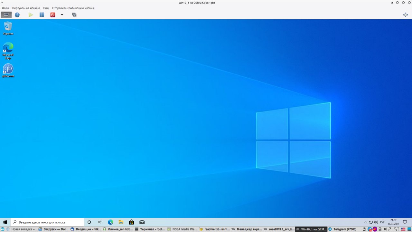Switch input language via РУС indicator
The image size is (412, 232).
coord(382,222)
